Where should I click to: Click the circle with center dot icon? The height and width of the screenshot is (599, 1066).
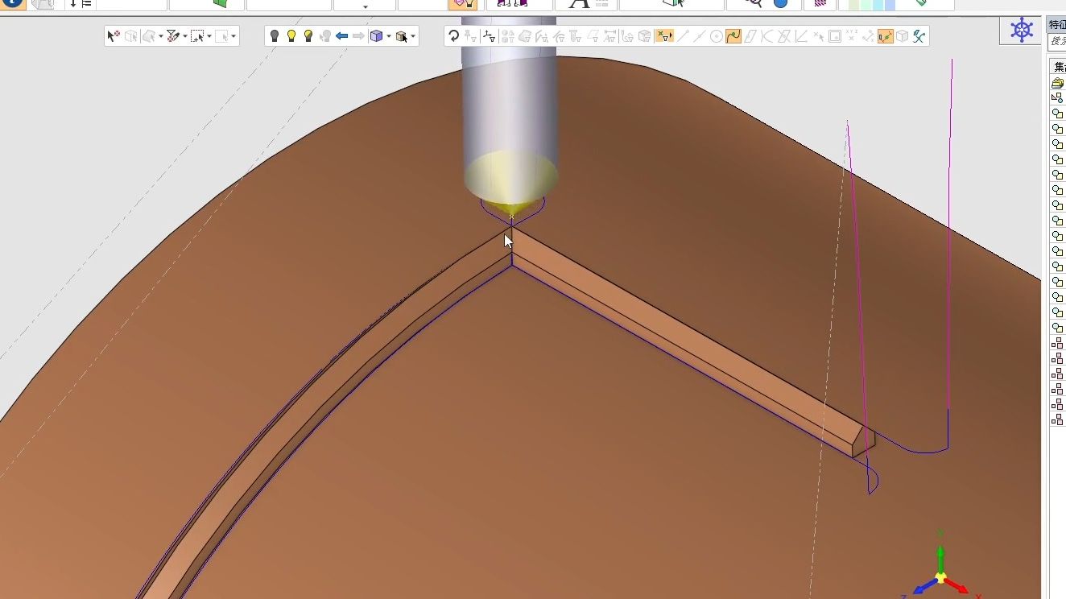point(717,36)
